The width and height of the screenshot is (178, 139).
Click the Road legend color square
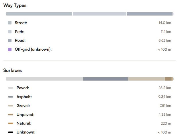tap(10, 41)
